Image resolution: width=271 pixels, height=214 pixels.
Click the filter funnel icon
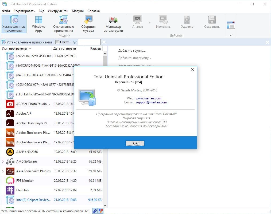click(x=75, y=42)
